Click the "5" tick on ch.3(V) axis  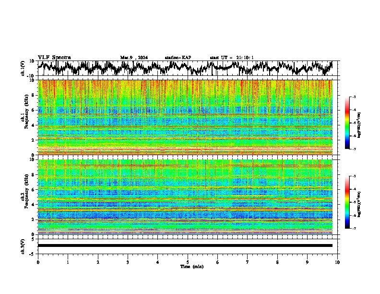pyautogui.click(x=34, y=239)
